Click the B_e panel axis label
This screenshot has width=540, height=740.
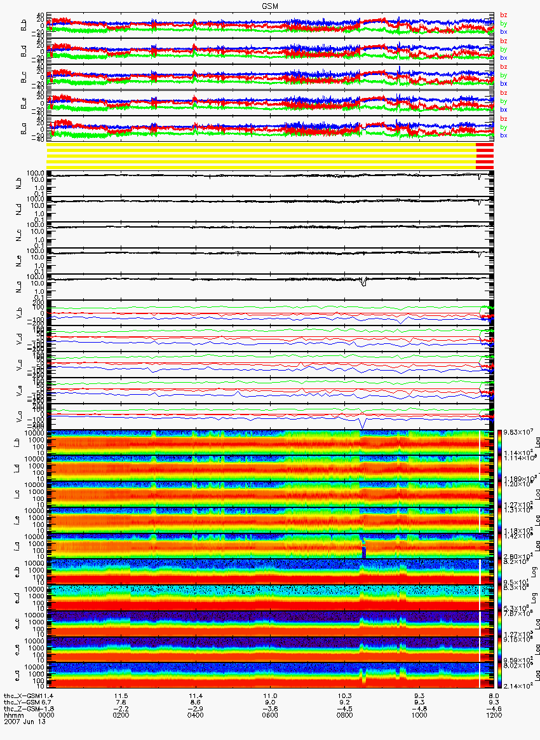pos(24,104)
